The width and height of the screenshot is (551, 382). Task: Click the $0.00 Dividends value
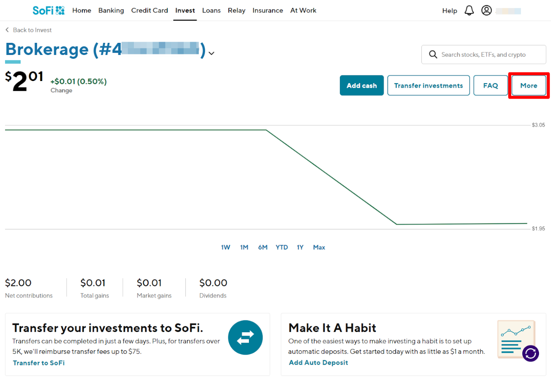pyautogui.click(x=213, y=283)
